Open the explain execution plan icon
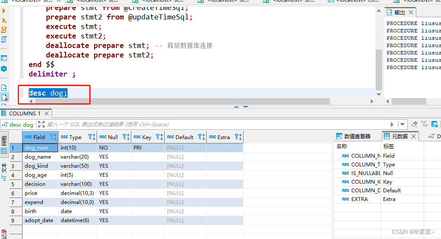The height and width of the screenshot is (239, 441). click(x=4, y=39)
